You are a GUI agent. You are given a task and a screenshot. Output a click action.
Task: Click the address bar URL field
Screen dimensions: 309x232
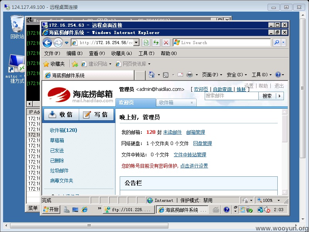click(x=102, y=43)
